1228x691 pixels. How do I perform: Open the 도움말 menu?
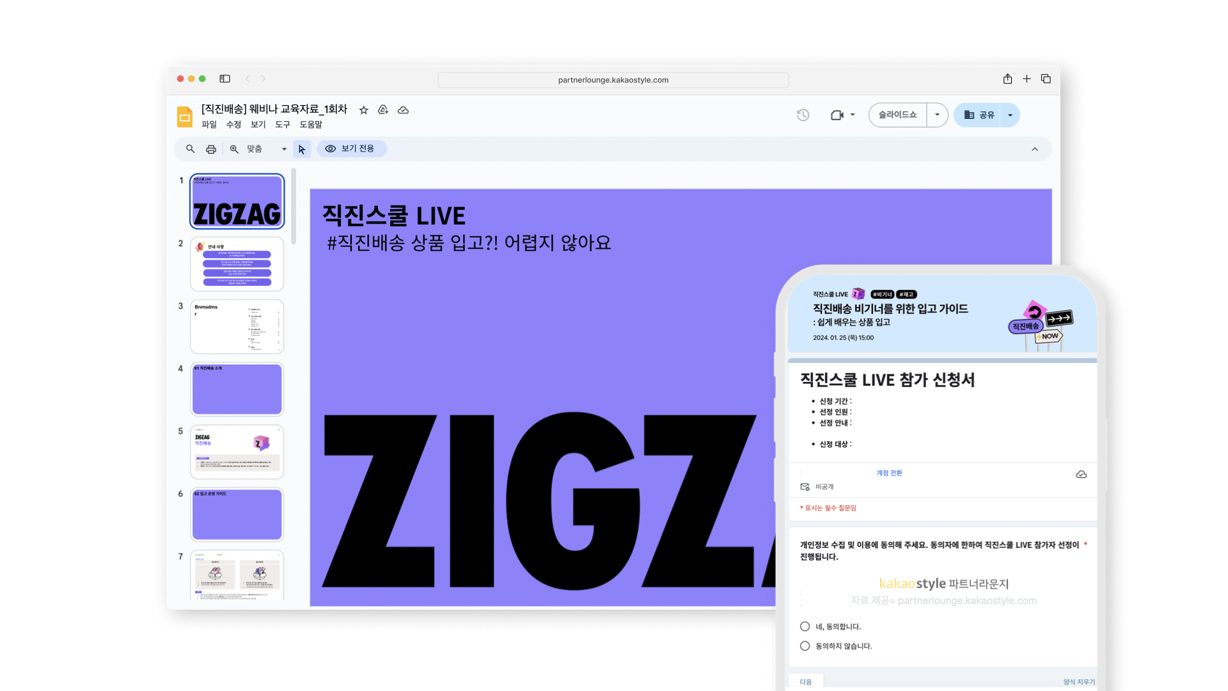[x=311, y=125]
